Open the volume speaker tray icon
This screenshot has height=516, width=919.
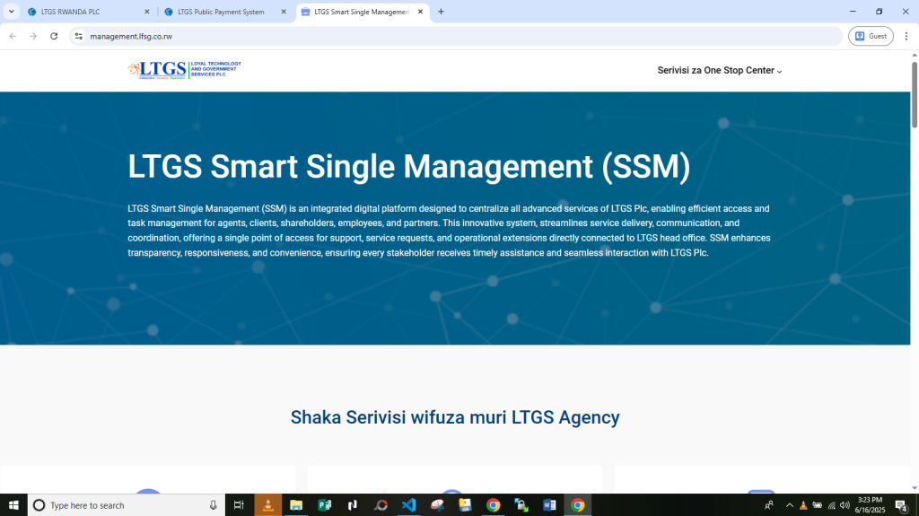(845, 505)
